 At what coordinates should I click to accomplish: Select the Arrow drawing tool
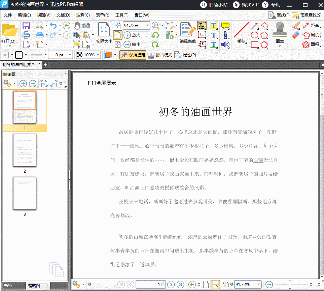[255, 26]
